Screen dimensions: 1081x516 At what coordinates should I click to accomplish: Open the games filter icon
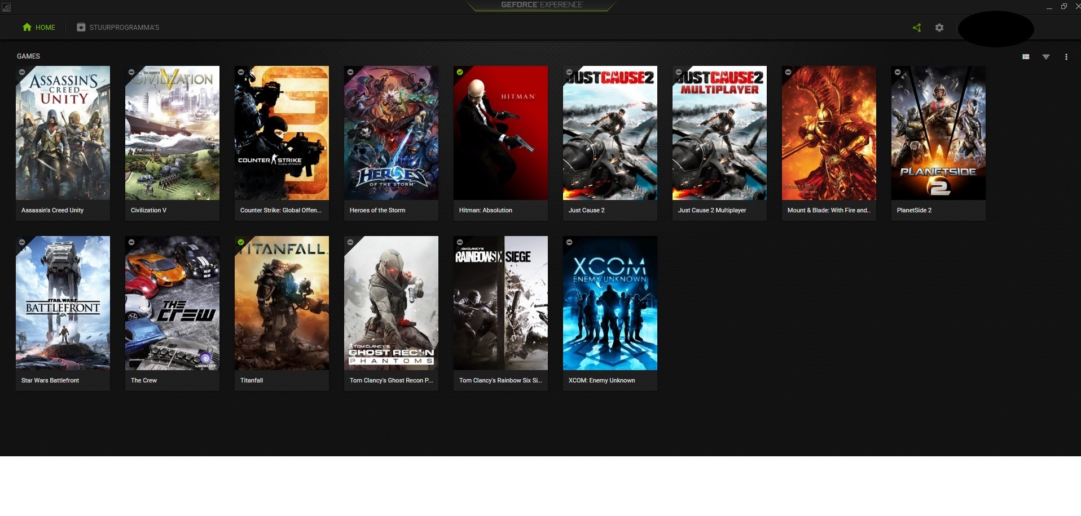click(1046, 56)
